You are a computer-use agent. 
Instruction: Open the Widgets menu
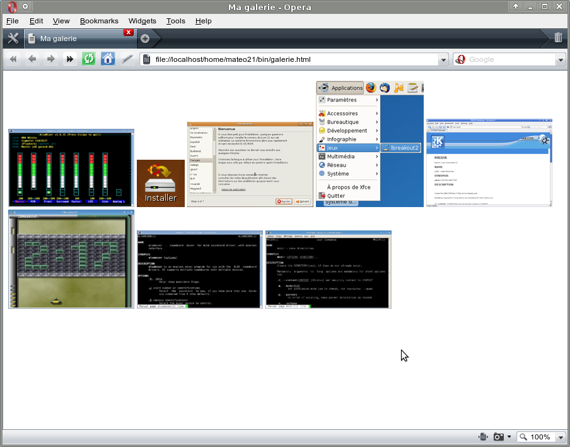[142, 21]
